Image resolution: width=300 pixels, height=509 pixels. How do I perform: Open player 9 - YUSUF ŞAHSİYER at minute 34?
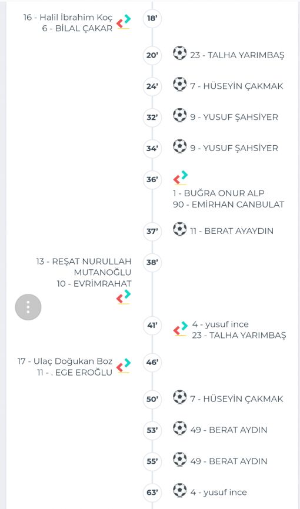tap(234, 148)
